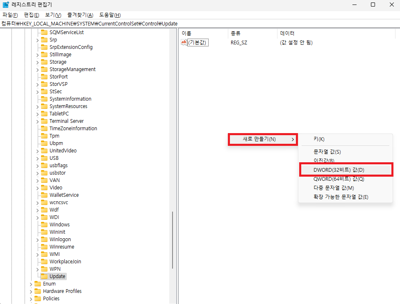Expand the USB key

coord(38,159)
